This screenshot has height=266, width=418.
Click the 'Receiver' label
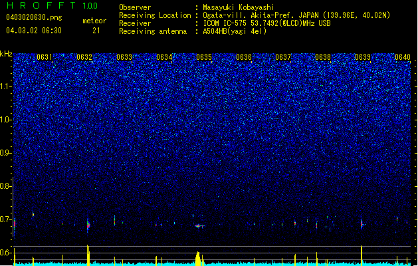tap(135, 23)
